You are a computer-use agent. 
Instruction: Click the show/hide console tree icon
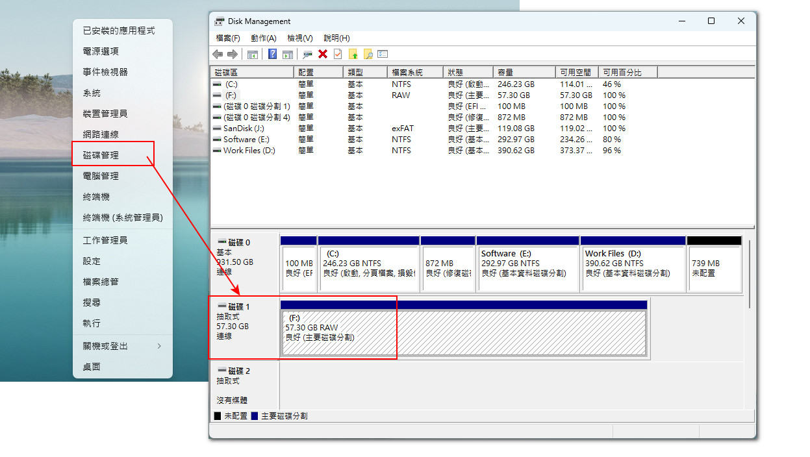(x=253, y=55)
